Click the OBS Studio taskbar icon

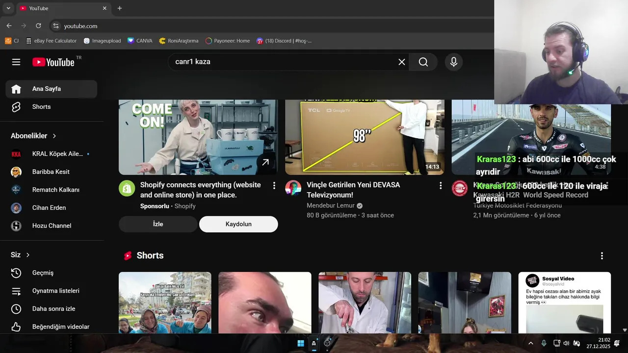[327, 343]
